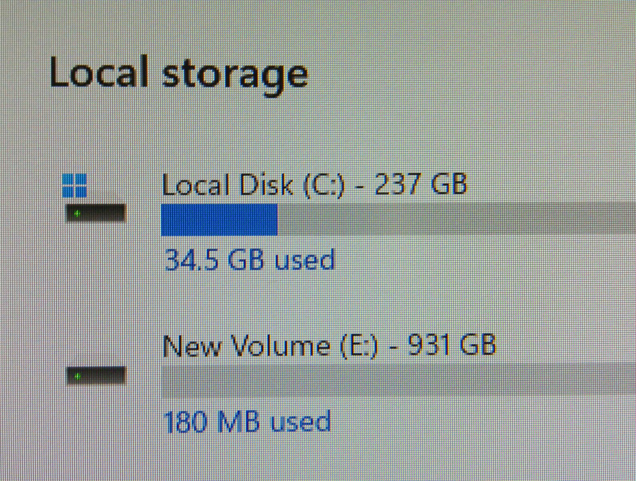The height and width of the screenshot is (481, 636).
Task: Click the Windows logo on the C: drive icon
Action: pos(75,185)
